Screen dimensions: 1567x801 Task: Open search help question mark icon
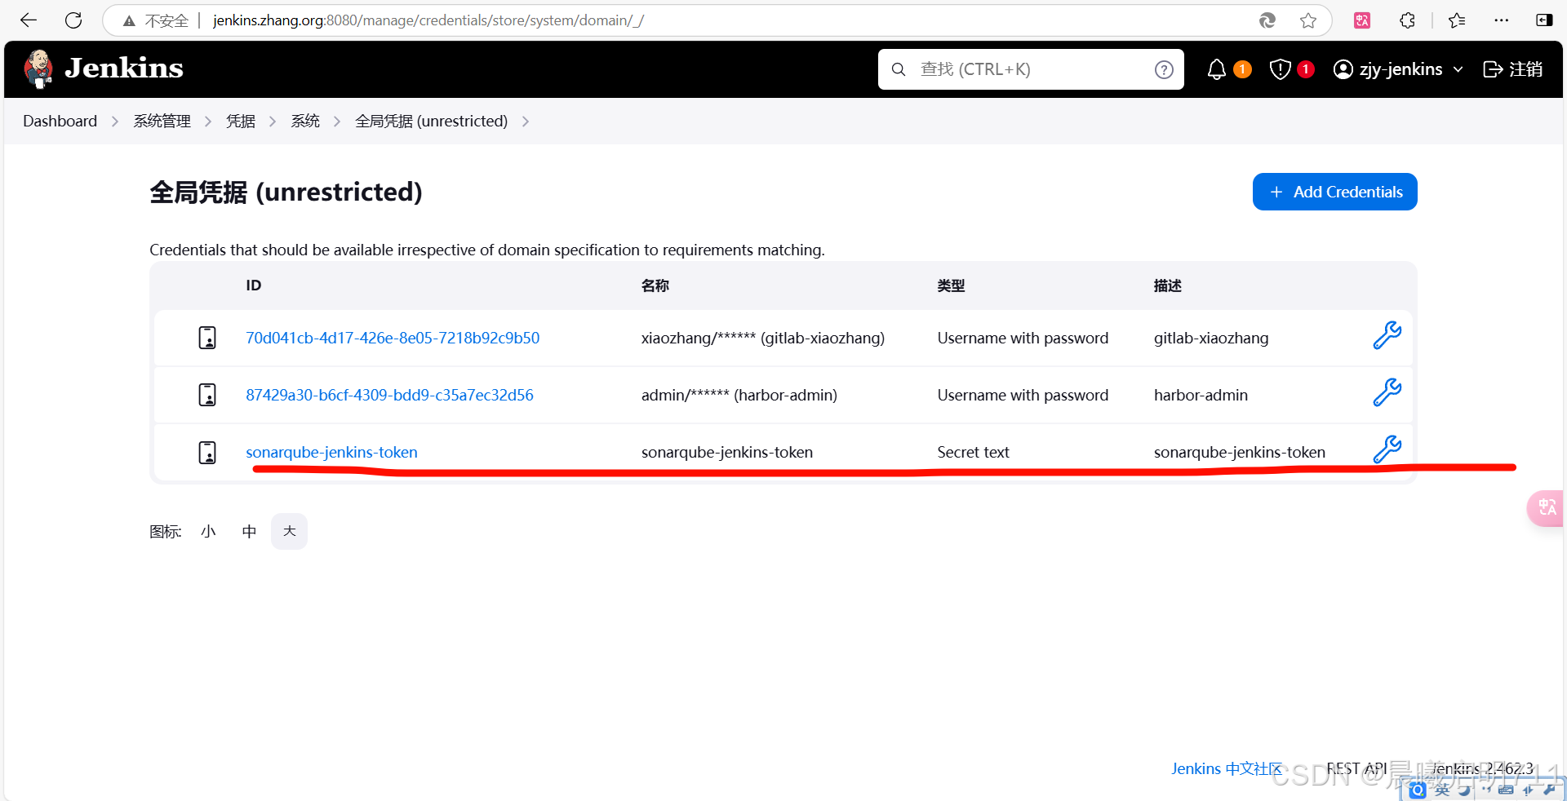click(x=1164, y=70)
